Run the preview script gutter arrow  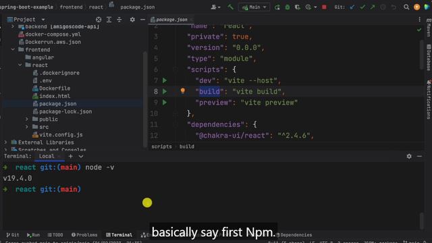click(x=165, y=103)
